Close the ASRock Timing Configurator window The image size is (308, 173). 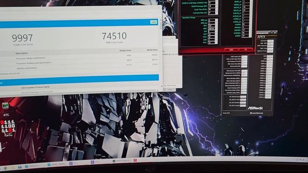[x=275, y=32]
